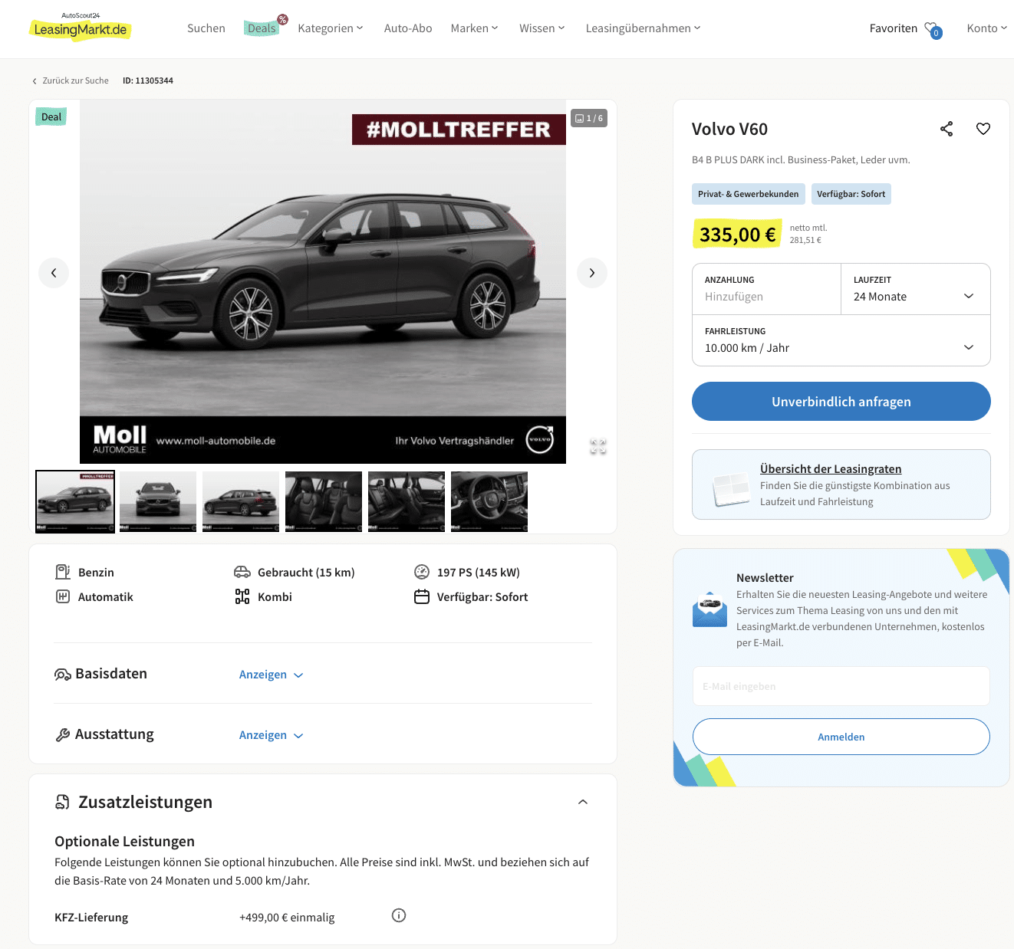Viewport: 1014px width, 949px height.
Task: Click the Anzahlung Hinzufügen field
Action: pos(767,289)
